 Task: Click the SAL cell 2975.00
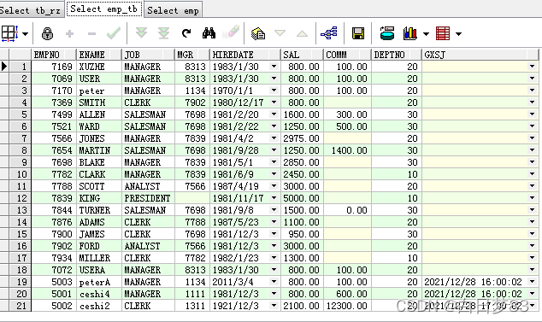[x=301, y=138]
